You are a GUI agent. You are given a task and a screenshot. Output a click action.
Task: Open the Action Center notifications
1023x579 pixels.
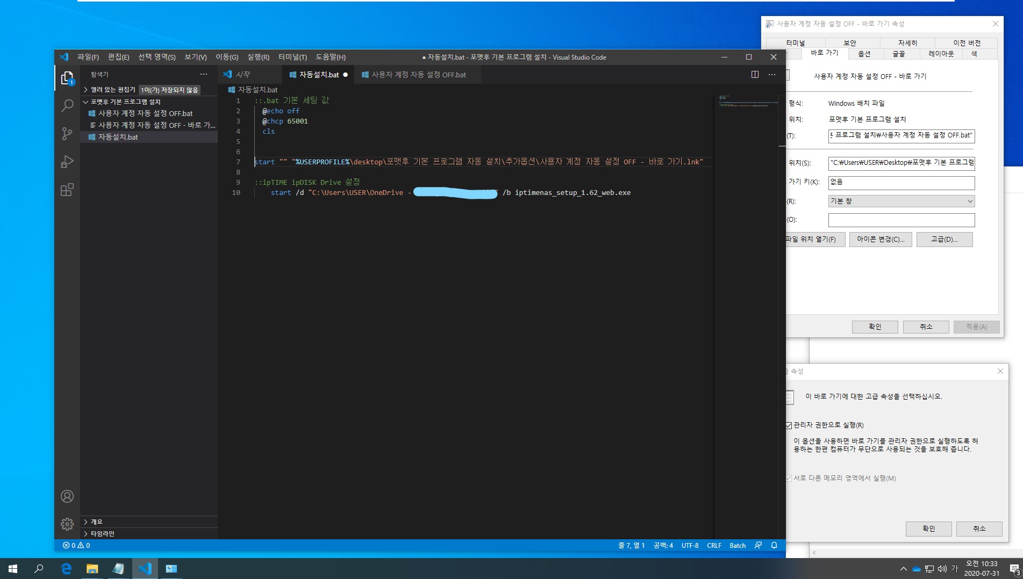pyautogui.click(x=1015, y=569)
